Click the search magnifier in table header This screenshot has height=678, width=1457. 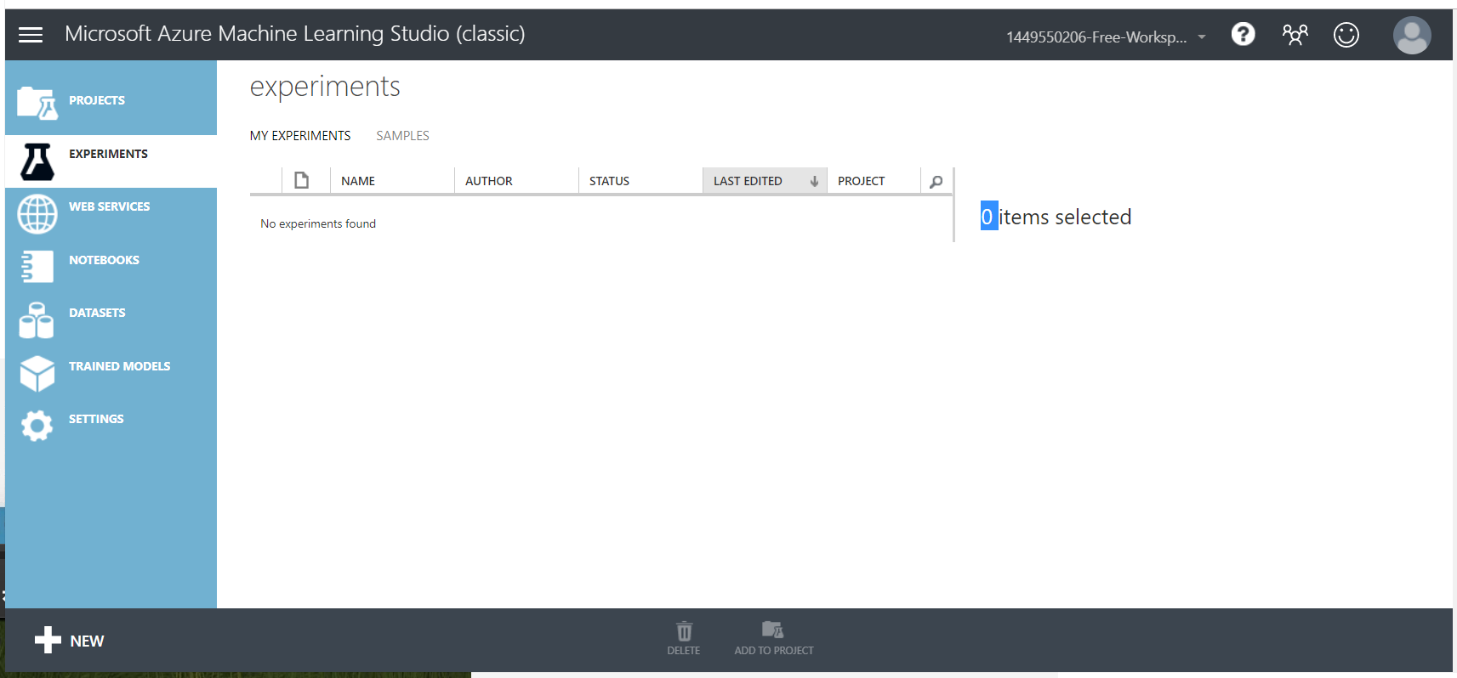[x=936, y=181]
